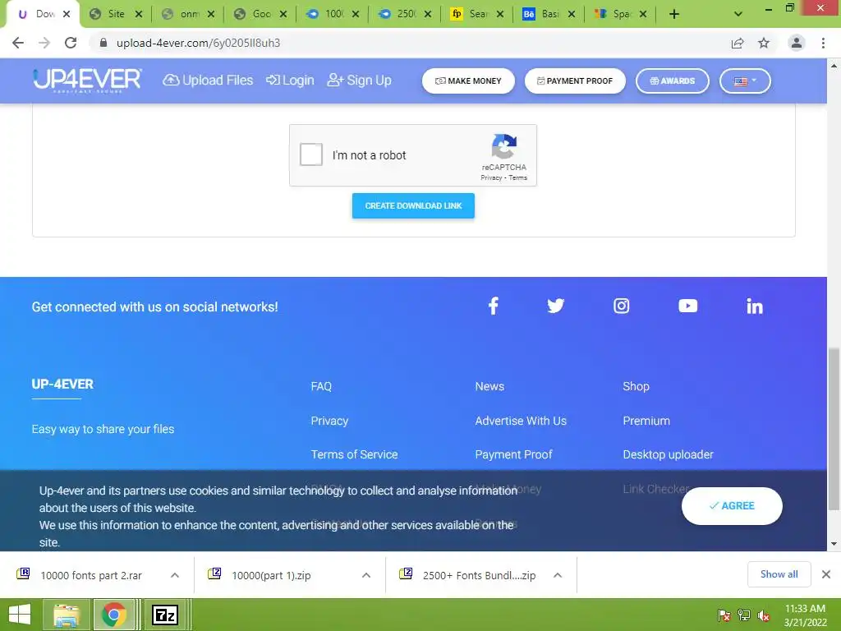
Task: Open Terms of Service footer link
Action: [x=355, y=454]
